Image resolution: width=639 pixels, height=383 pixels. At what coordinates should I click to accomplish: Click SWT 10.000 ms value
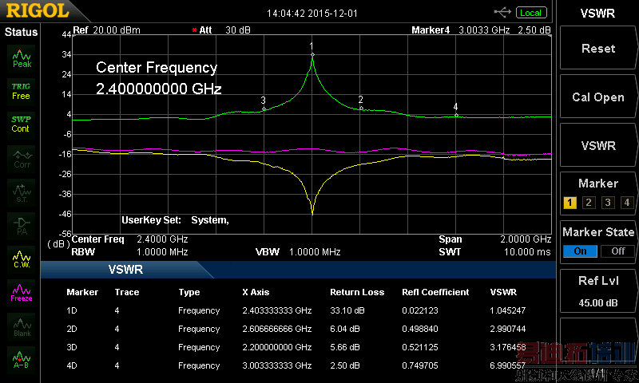click(527, 252)
